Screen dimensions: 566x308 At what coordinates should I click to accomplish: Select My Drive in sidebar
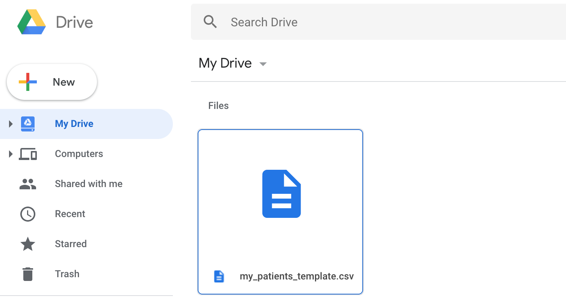86,124
